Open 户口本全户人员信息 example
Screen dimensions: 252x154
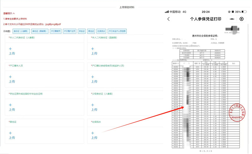coord(117,31)
